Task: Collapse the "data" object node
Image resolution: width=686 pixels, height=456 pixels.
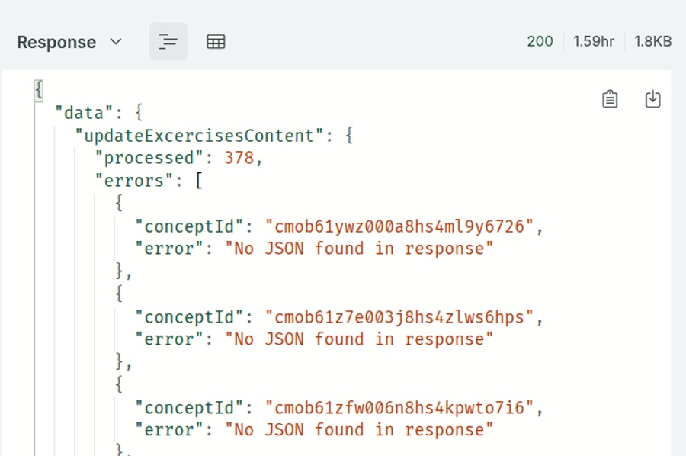Action: [x=139, y=113]
